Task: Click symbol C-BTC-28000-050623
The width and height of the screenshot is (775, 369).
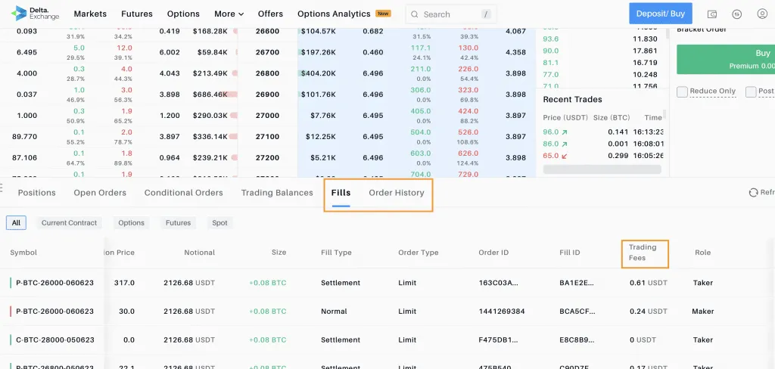Action: point(54,340)
